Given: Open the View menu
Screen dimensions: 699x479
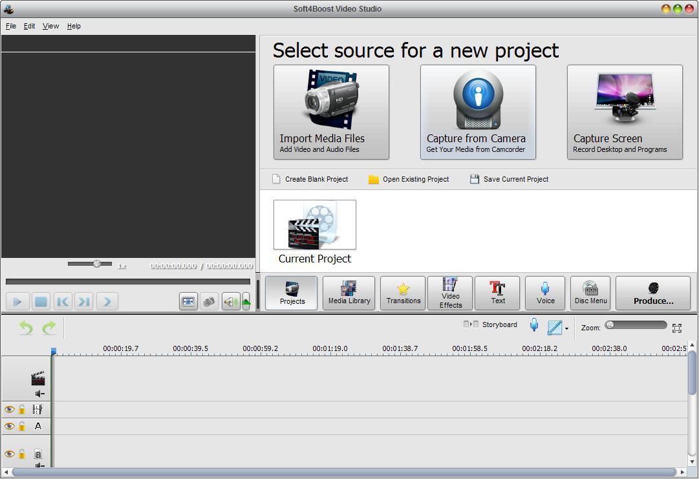Looking at the screenshot, I should click(50, 27).
